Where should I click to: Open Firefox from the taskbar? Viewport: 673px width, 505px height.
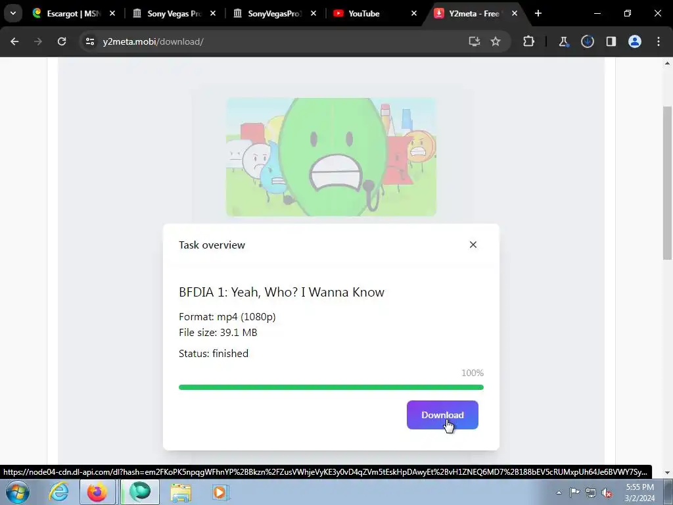(x=97, y=492)
